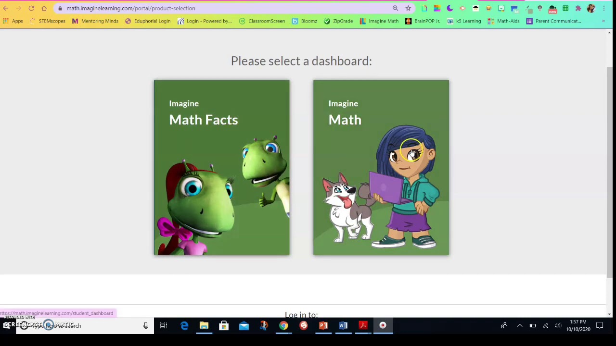Open the Chrome profile avatar

[x=591, y=8]
